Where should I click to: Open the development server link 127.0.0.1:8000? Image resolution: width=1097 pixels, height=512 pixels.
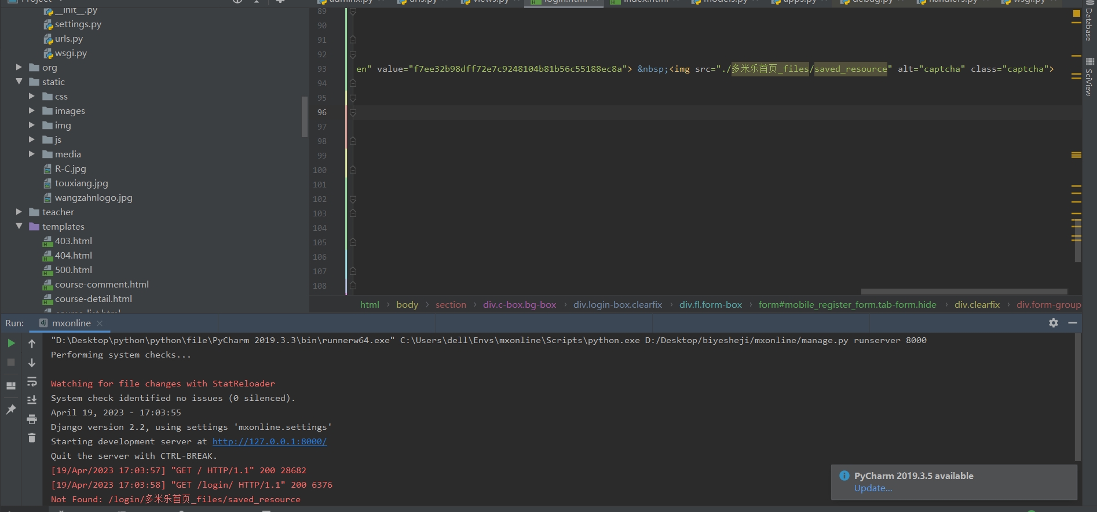[269, 441]
